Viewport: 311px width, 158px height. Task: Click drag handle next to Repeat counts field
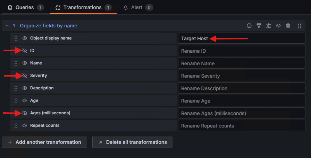pos(16,126)
